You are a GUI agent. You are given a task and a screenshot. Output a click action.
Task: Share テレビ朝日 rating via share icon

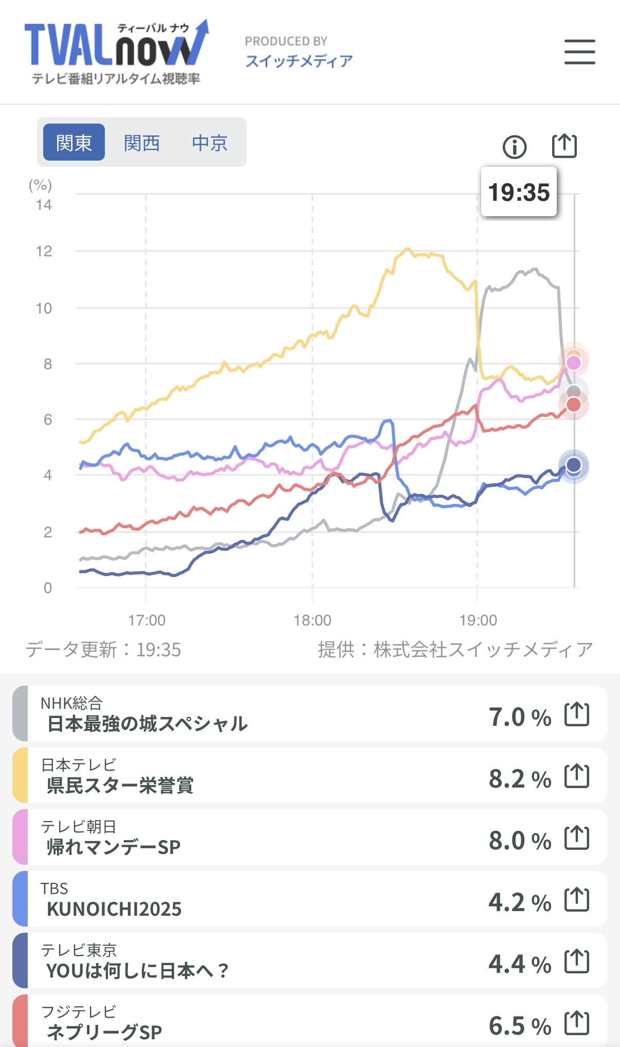(576, 838)
